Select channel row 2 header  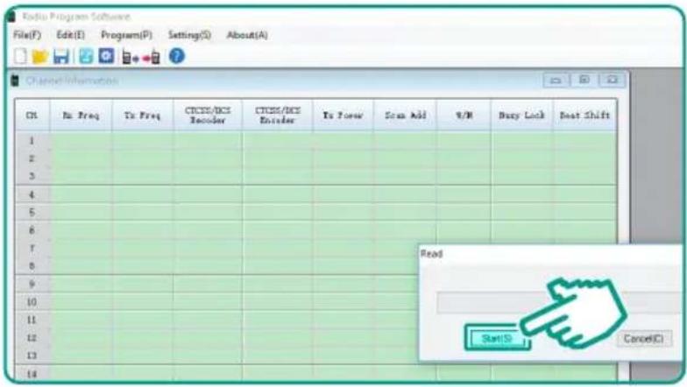32,158
